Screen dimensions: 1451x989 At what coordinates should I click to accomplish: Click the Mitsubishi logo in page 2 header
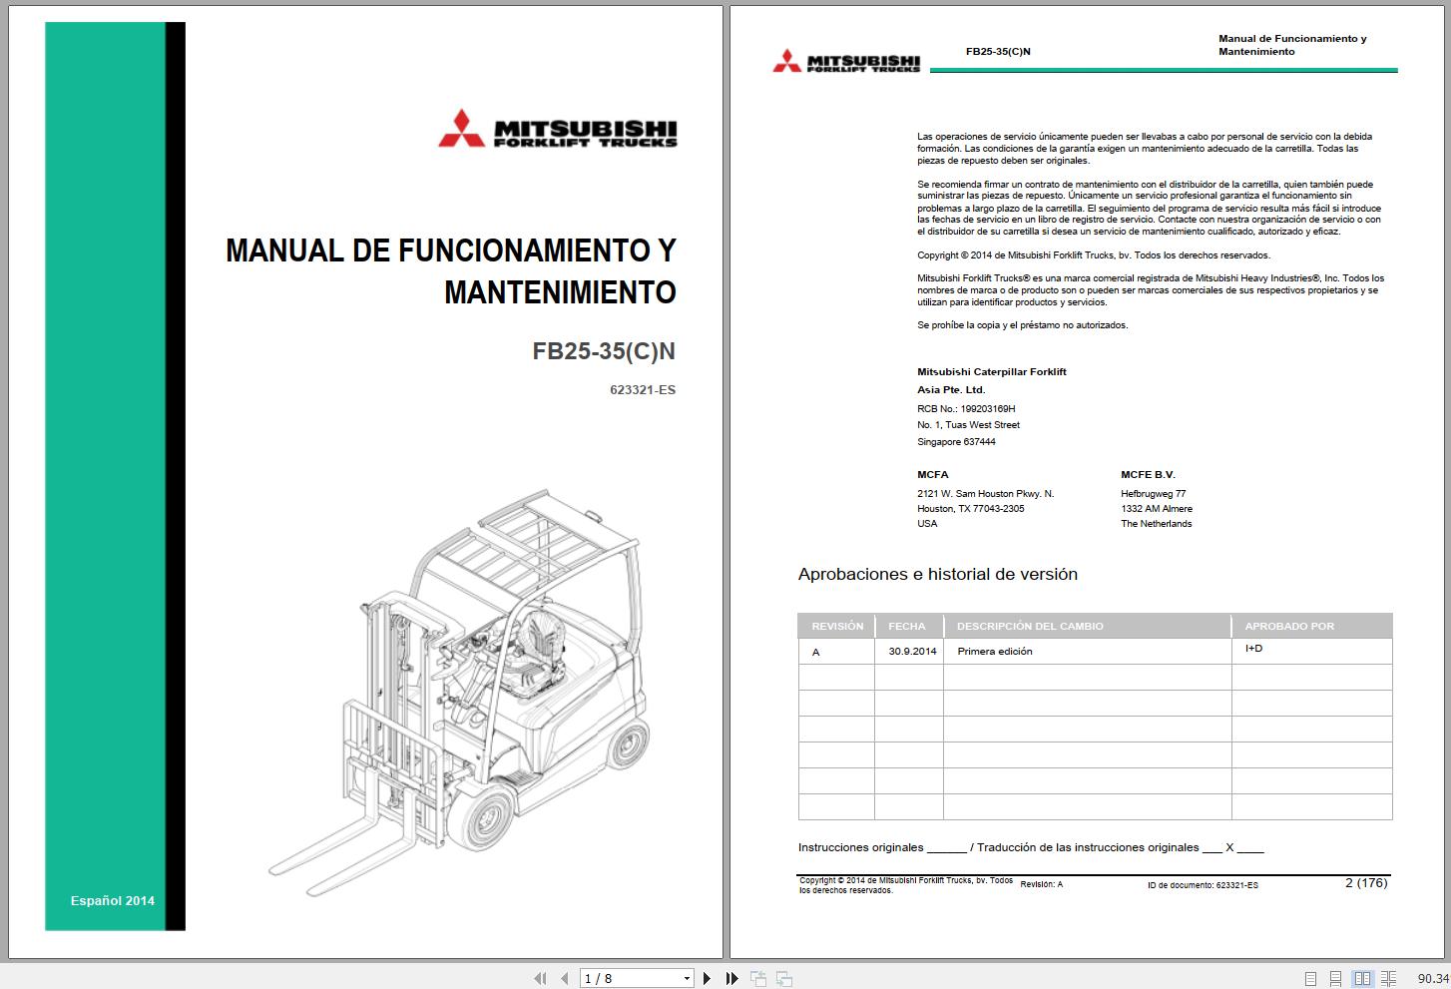point(846,61)
